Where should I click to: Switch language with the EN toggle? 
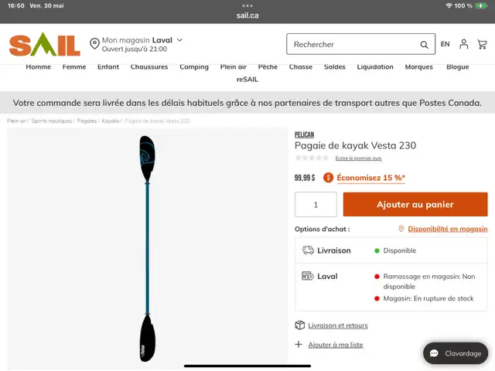[x=445, y=44]
